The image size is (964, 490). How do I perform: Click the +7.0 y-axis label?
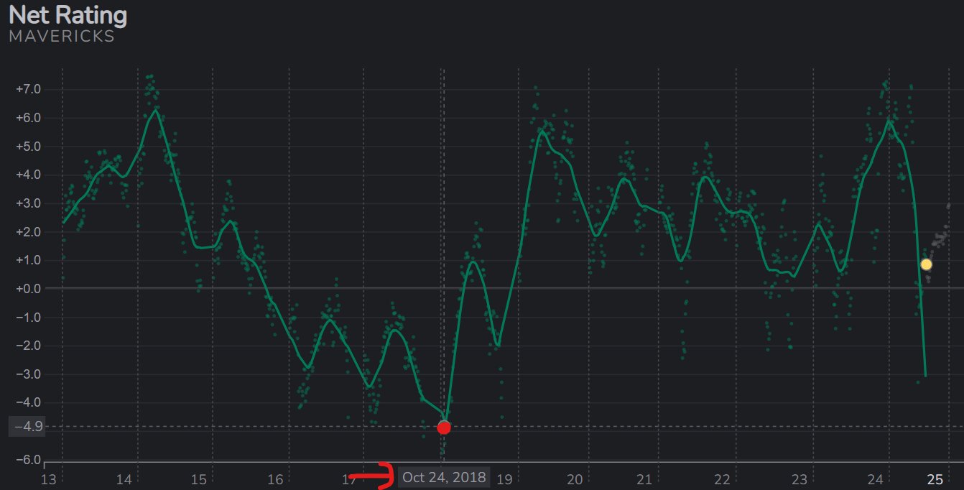pyautogui.click(x=28, y=89)
